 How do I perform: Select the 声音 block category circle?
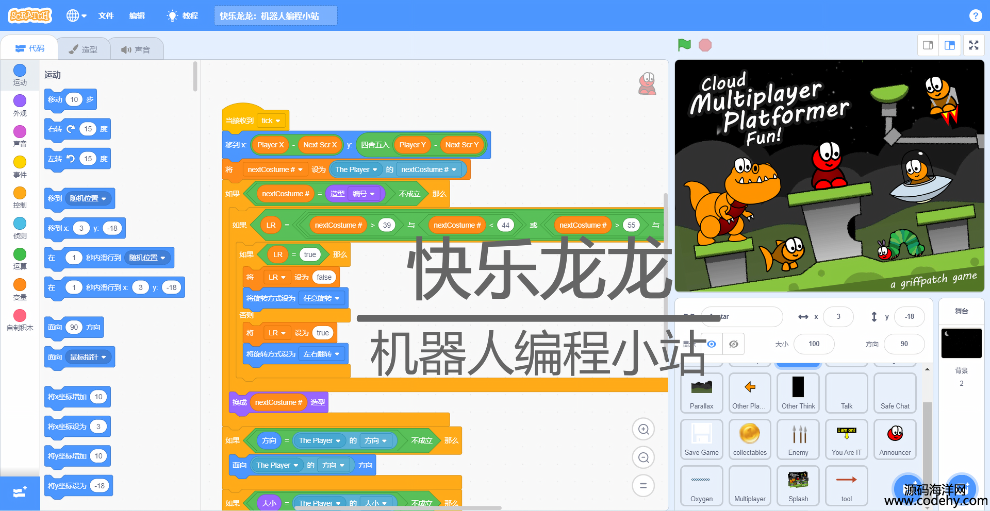[x=20, y=131]
